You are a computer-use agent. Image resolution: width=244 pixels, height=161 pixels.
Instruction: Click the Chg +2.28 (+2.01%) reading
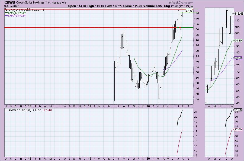tap(177, 6)
